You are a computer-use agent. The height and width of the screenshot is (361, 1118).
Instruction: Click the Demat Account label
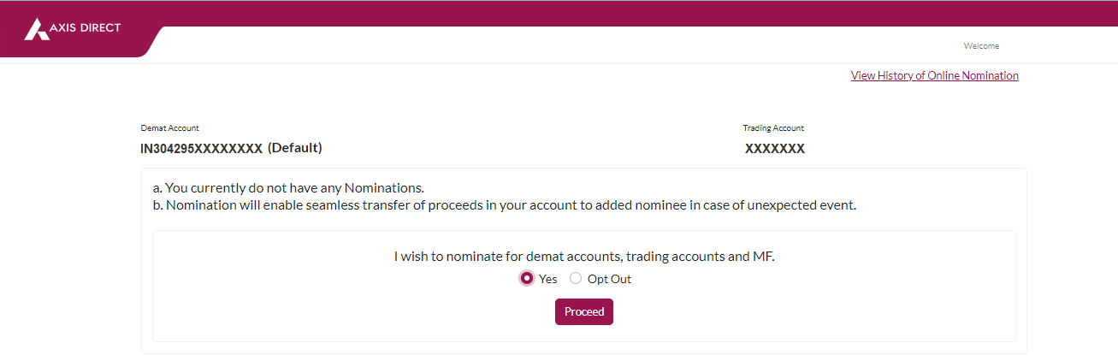click(170, 128)
